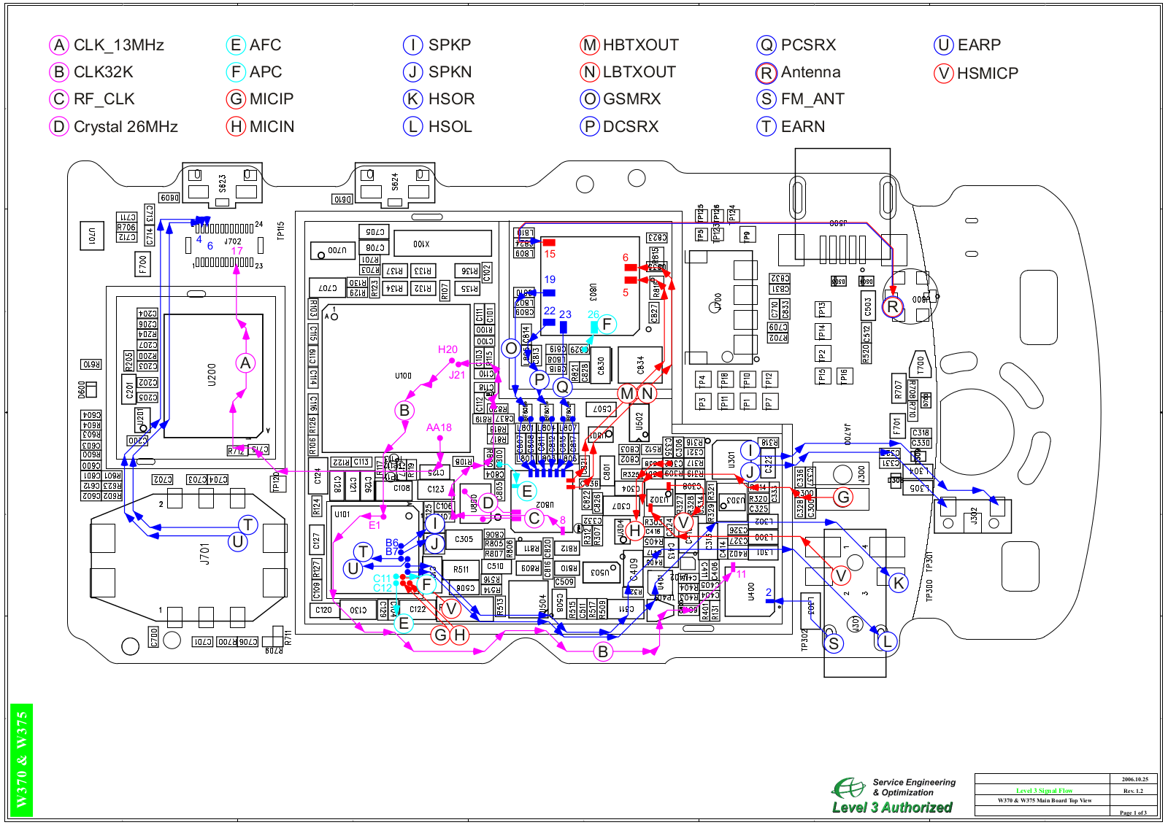Click the HBTXOUT legend label
The height and width of the screenshot is (825, 1168).
(641, 45)
